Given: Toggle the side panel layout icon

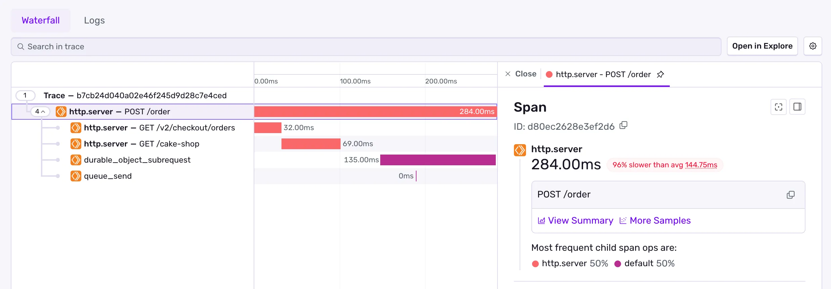Looking at the screenshot, I should [x=797, y=107].
